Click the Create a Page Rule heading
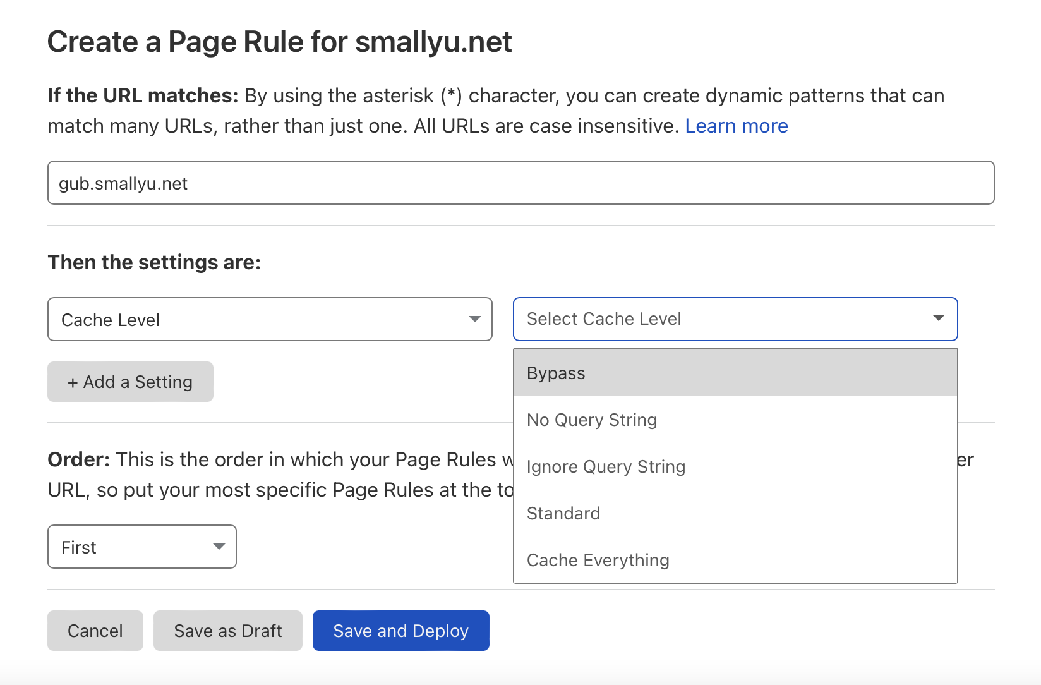Viewport: 1041px width, 685px height. coord(279,42)
